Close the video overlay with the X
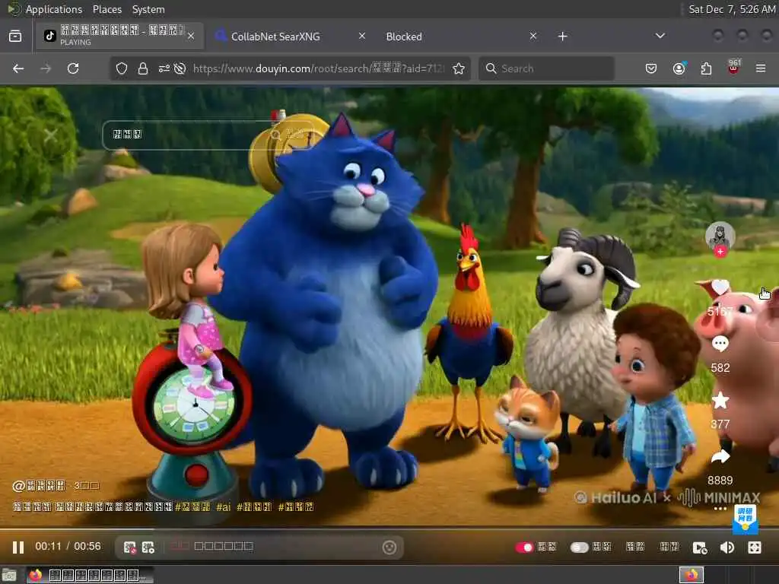The image size is (779, 584). 51,135
